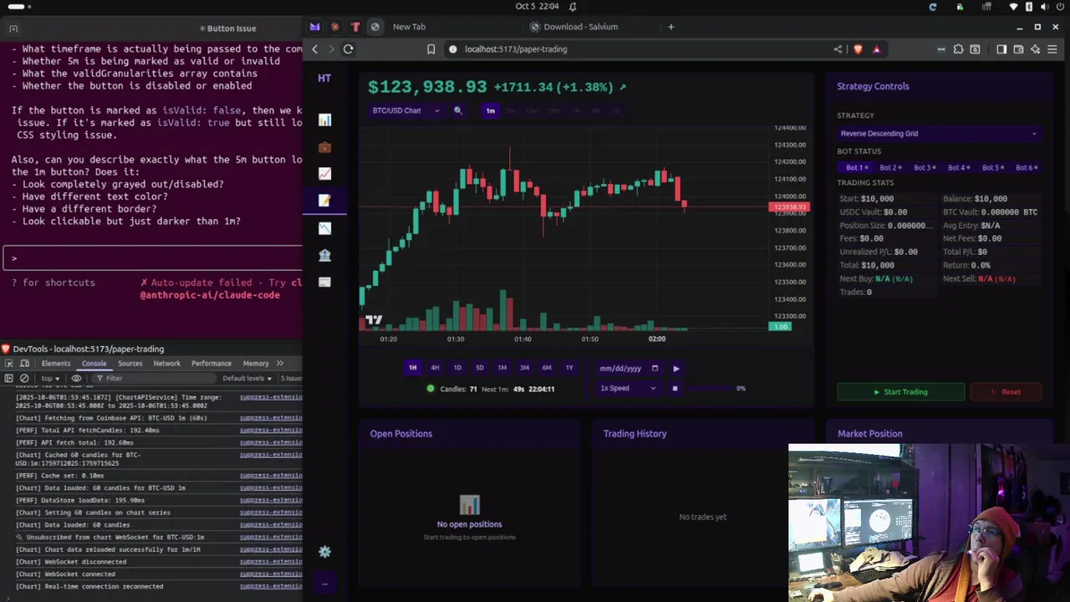Click the mm/dd/yyyy date input
Screen dimensions: 1070x602
click(629, 368)
